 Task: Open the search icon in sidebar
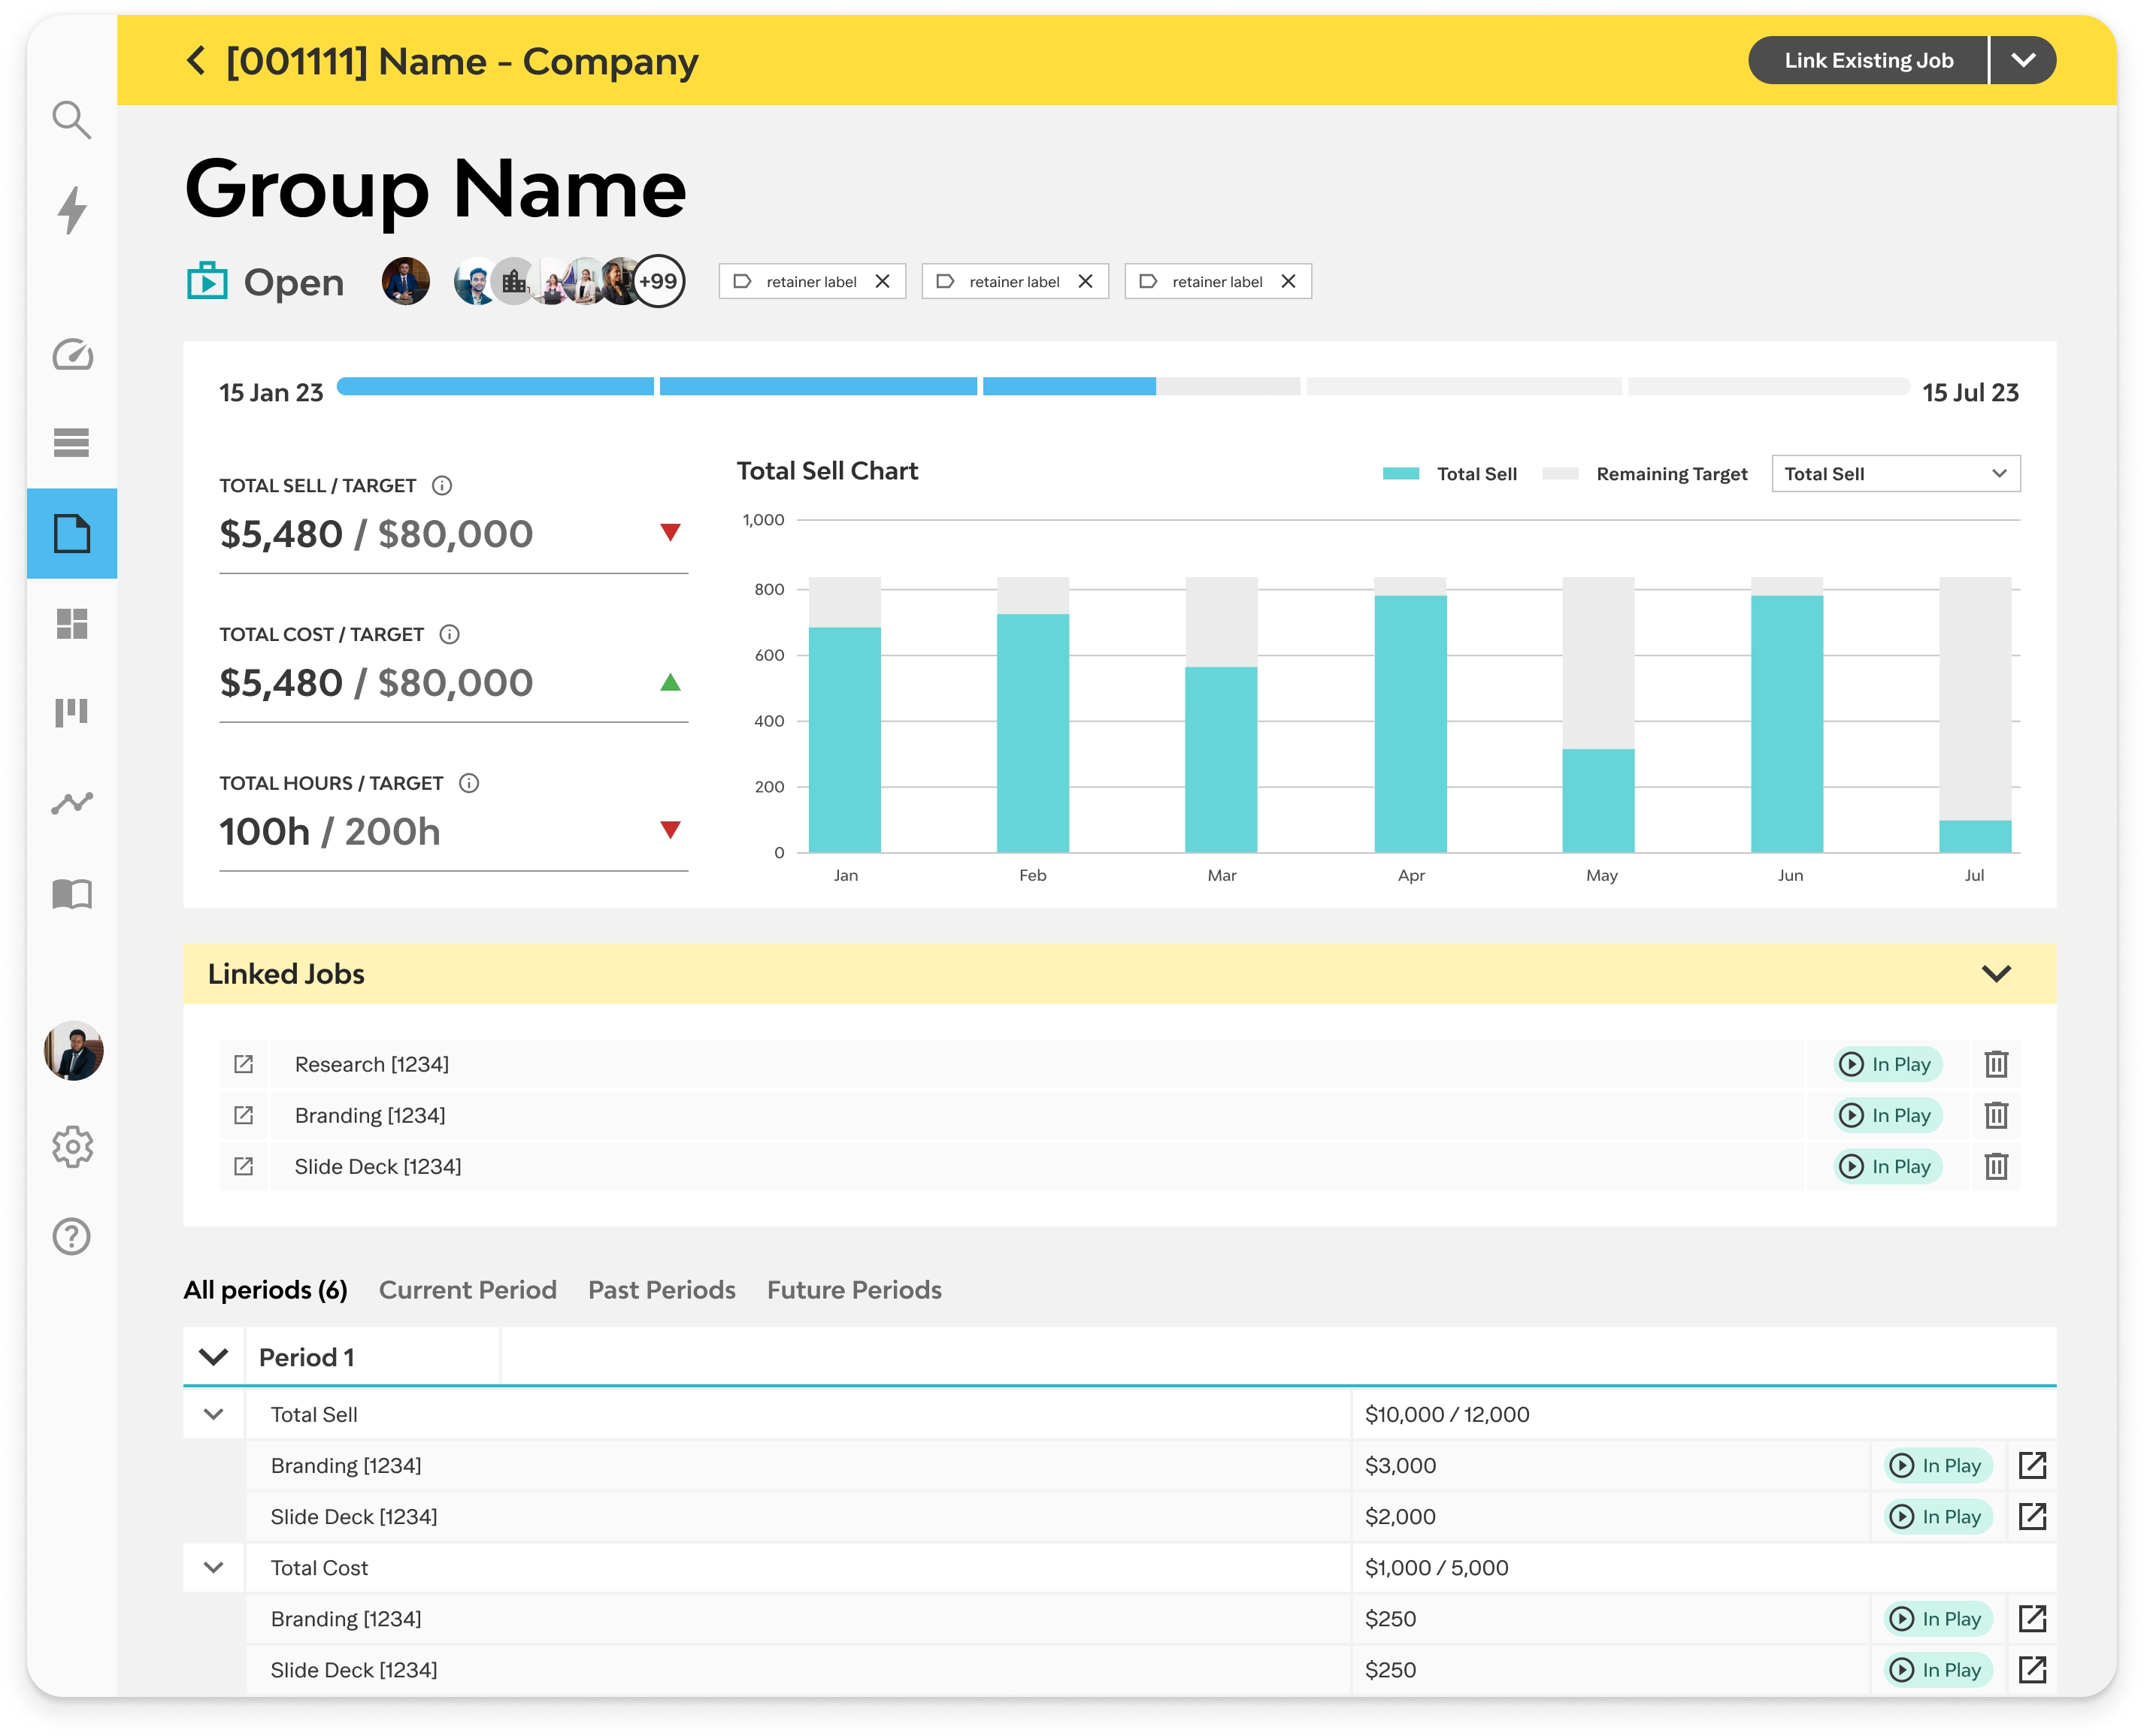[x=71, y=120]
